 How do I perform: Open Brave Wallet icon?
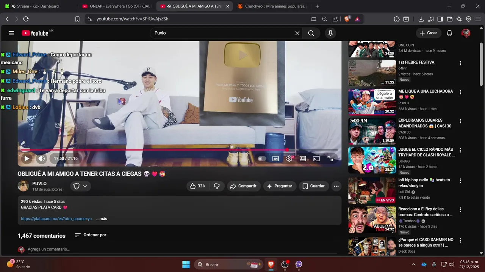[450, 19]
